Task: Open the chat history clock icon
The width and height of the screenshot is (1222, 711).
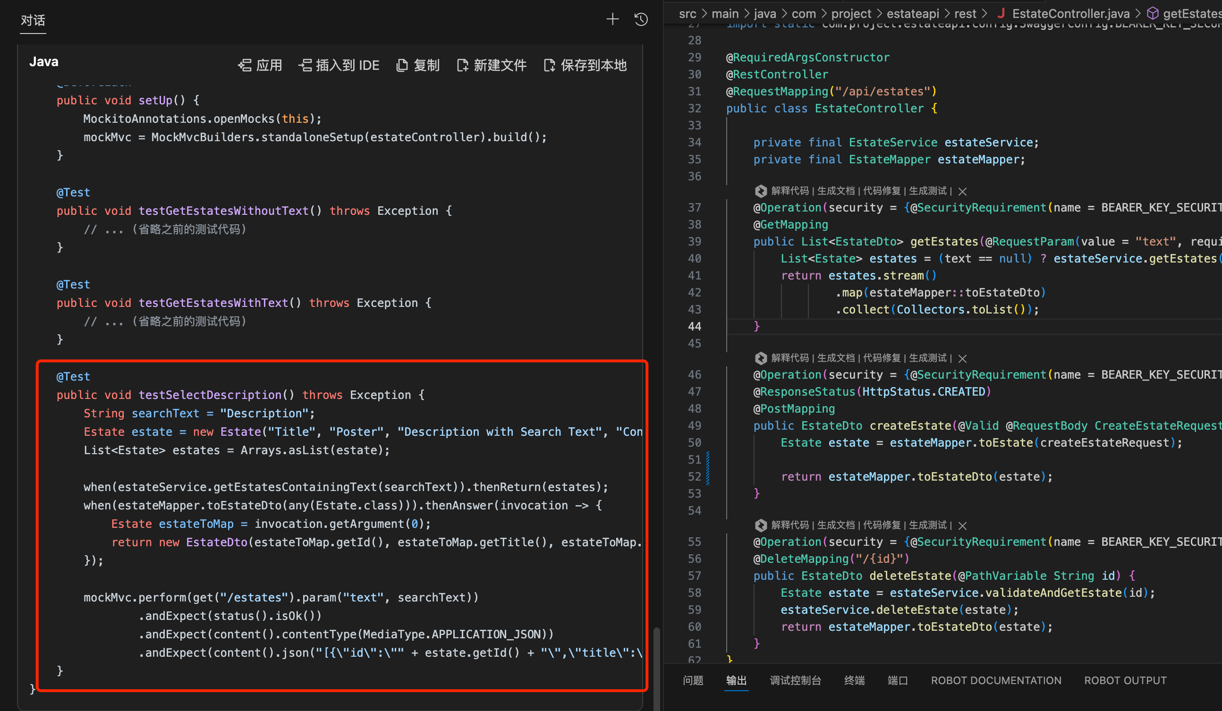Action: pyautogui.click(x=641, y=19)
